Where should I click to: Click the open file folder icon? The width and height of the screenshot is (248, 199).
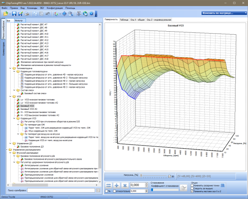click(6, 14)
